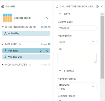Click the key icon on Vendorid measure
This screenshot has width=105, height=101.
pos(6,51)
